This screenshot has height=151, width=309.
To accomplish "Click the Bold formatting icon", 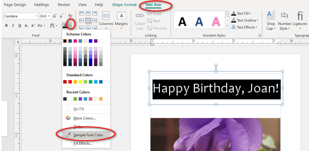I will (6, 26).
